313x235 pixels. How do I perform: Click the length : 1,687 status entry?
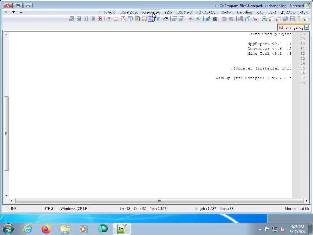tap(205, 209)
